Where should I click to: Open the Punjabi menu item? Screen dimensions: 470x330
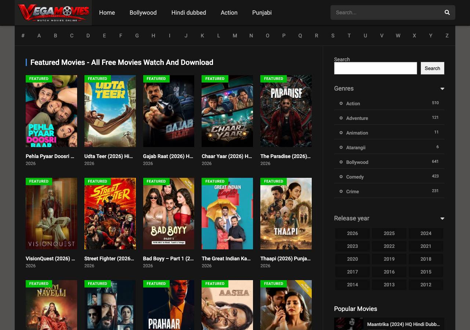pyautogui.click(x=262, y=12)
